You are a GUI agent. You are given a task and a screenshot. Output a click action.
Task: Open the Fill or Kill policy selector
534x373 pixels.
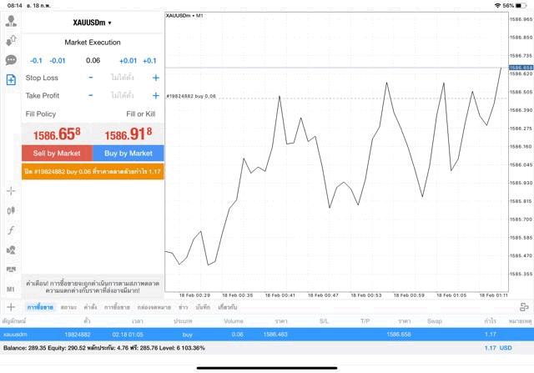[x=141, y=114]
